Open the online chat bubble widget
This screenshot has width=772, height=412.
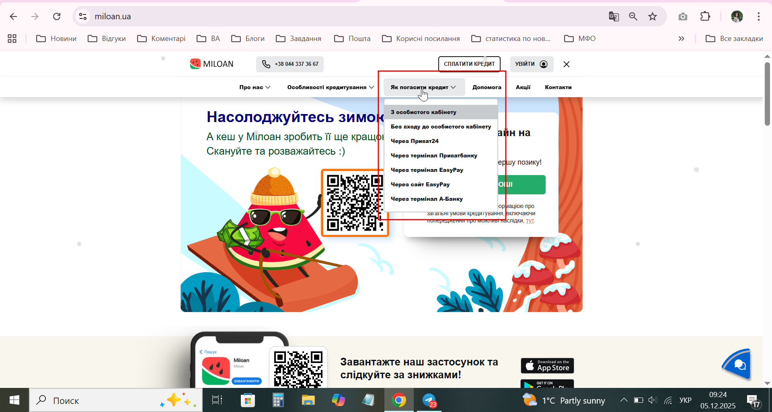pos(737,364)
